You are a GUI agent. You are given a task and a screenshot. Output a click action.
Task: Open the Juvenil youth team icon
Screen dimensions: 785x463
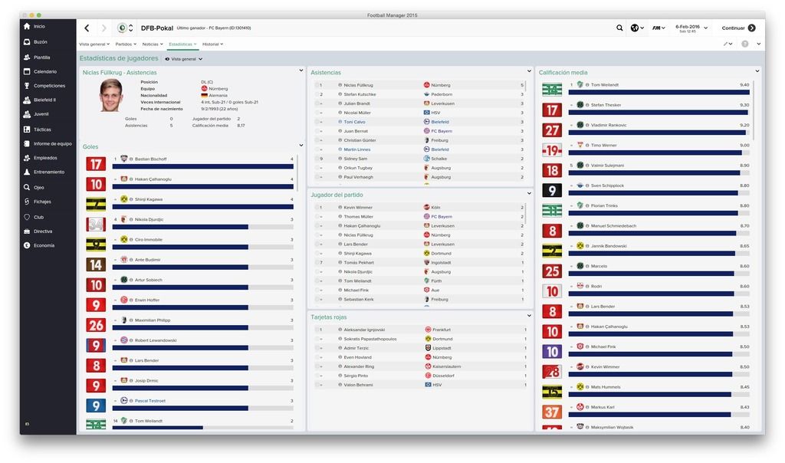tap(27, 114)
